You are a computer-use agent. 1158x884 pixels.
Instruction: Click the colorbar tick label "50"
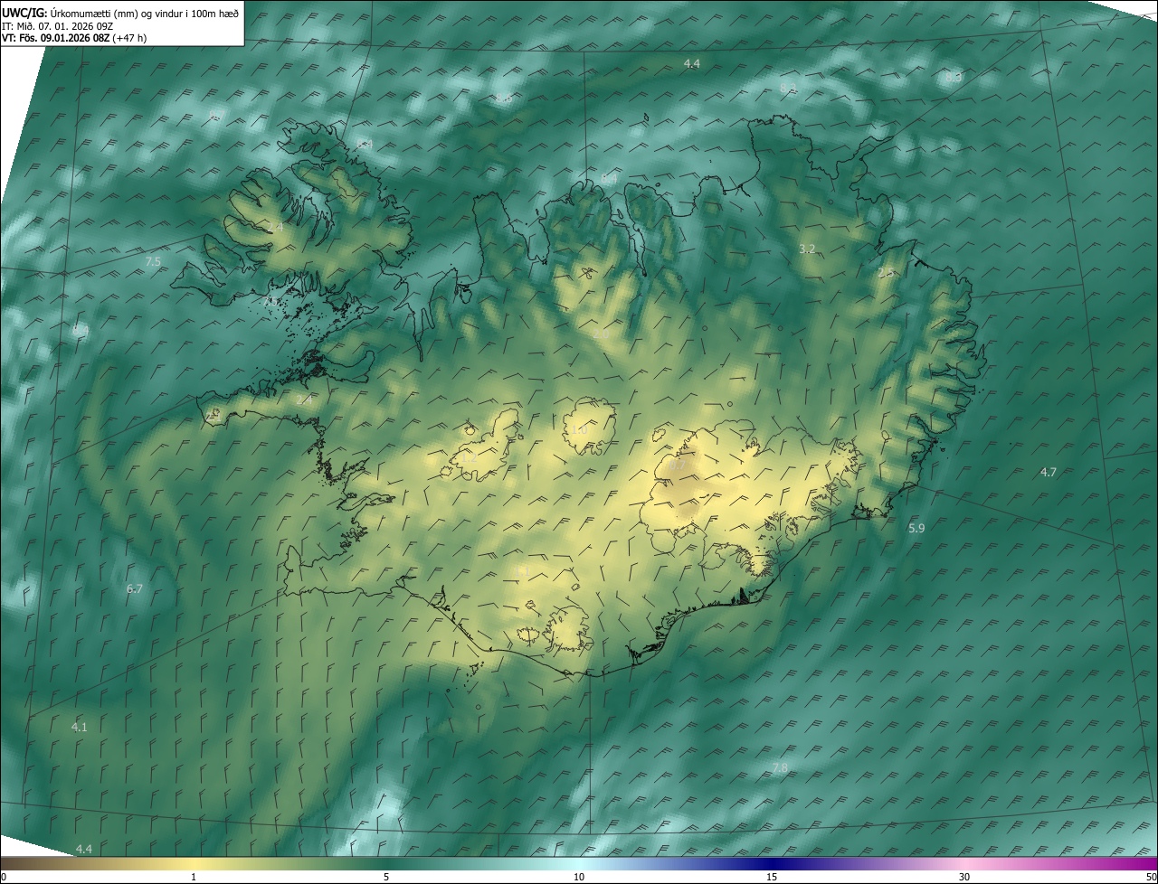coord(1151,877)
